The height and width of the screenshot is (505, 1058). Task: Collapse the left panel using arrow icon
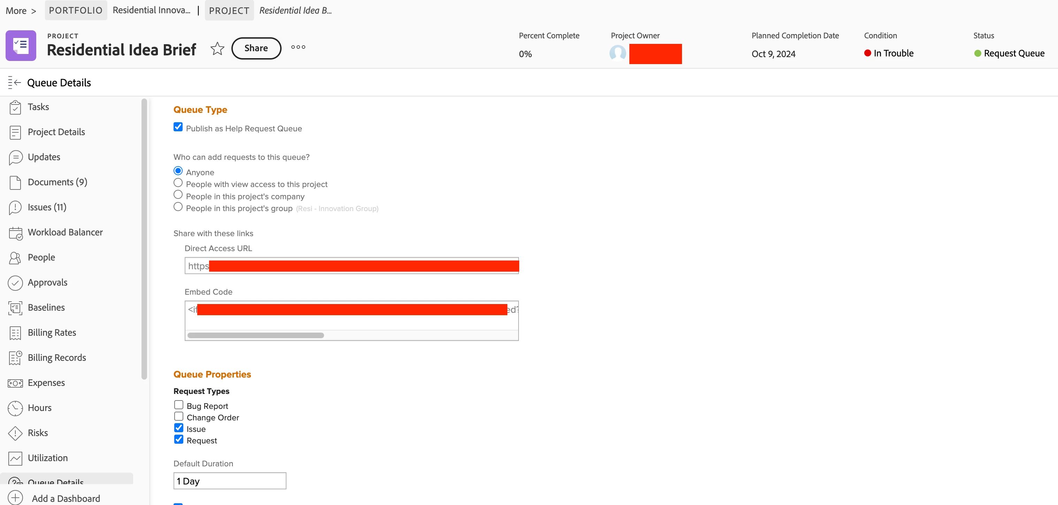click(14, 83)
